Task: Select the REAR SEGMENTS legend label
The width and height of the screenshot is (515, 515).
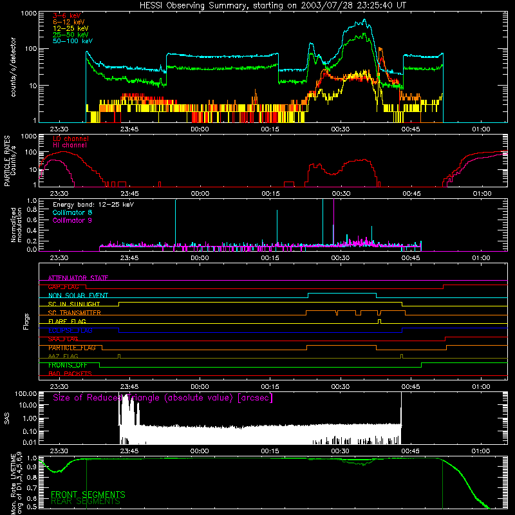Action: (x=86, y=501)
